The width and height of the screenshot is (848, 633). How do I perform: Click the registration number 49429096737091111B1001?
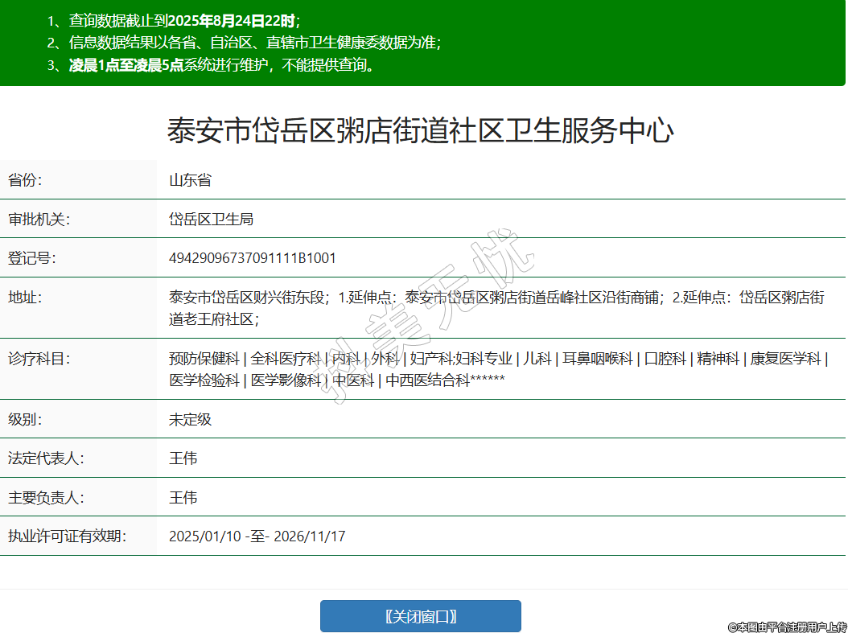tap(252, 258)
